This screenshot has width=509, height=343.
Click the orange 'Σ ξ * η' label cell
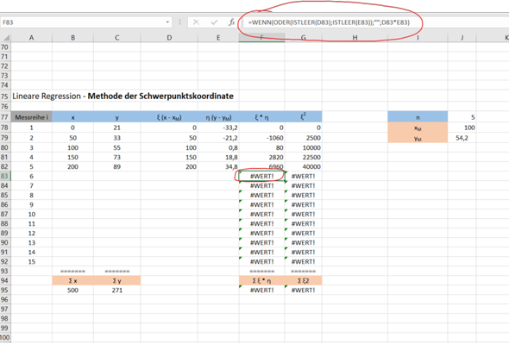pos(261,280)
